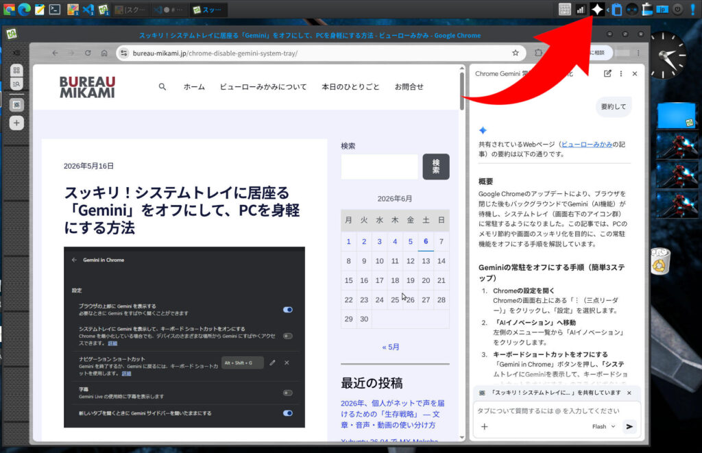Click the address bar URL

(215, 53)
